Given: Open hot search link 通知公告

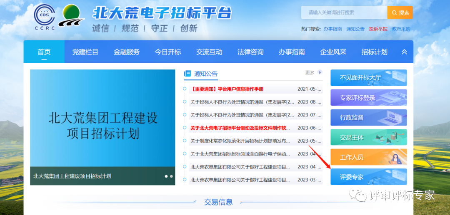Looking at the screenshot, I should [x=355, y=29].
